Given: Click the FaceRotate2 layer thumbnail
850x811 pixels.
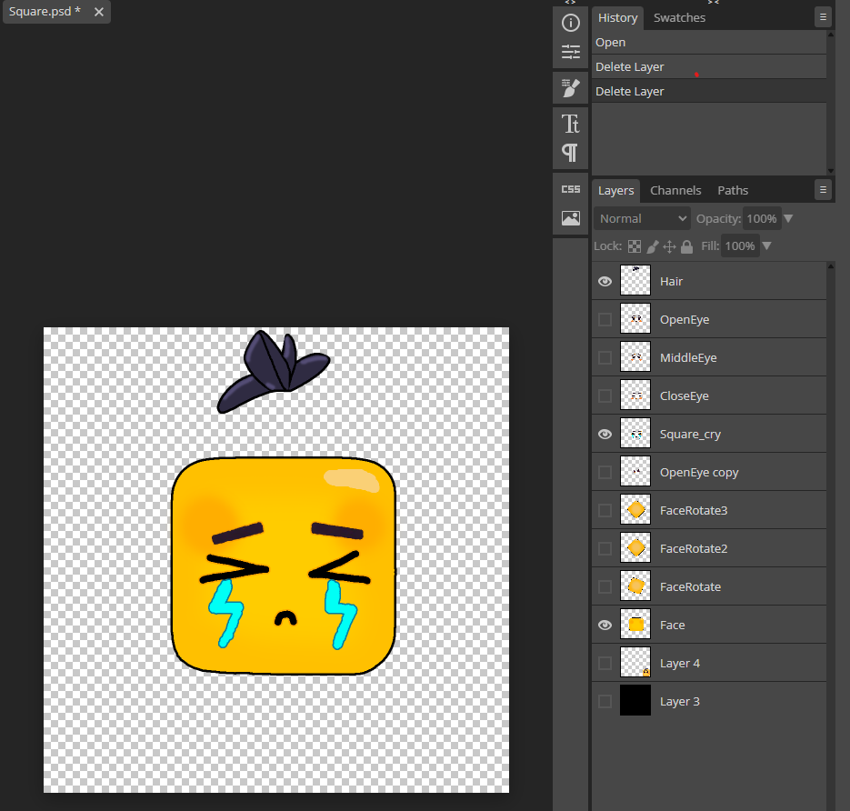Looking at the screenshot, I should [635, 547].
